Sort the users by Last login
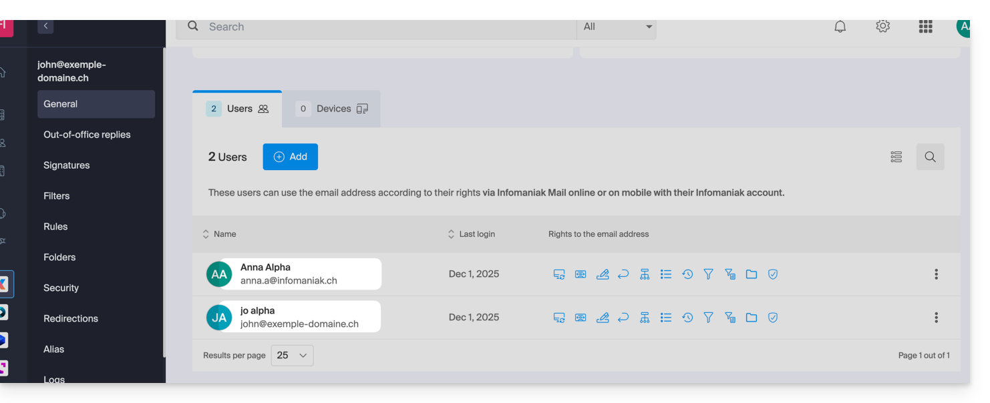The image size is (990, 403). click(x=472, y=234)
